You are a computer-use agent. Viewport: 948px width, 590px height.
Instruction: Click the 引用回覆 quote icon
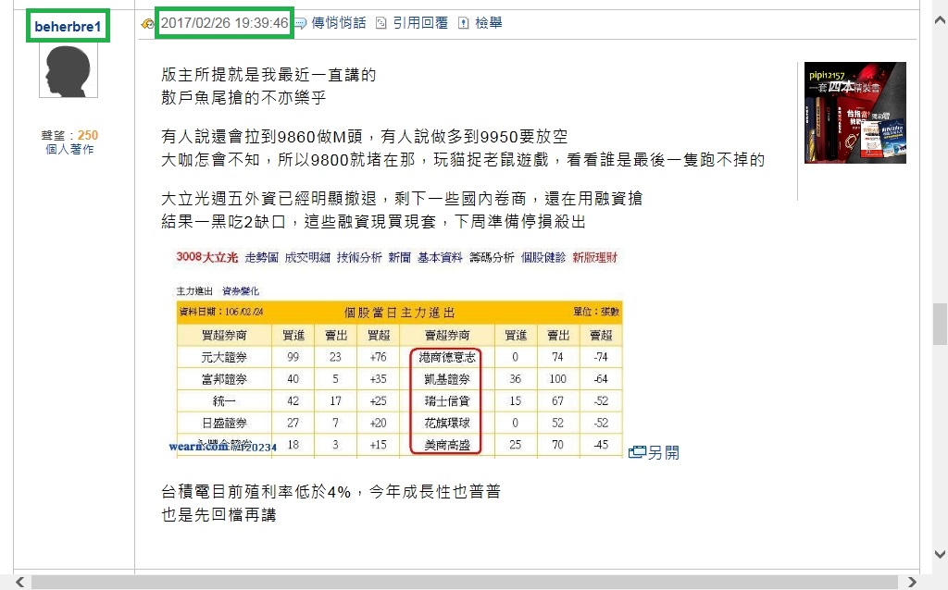point(380,23)
